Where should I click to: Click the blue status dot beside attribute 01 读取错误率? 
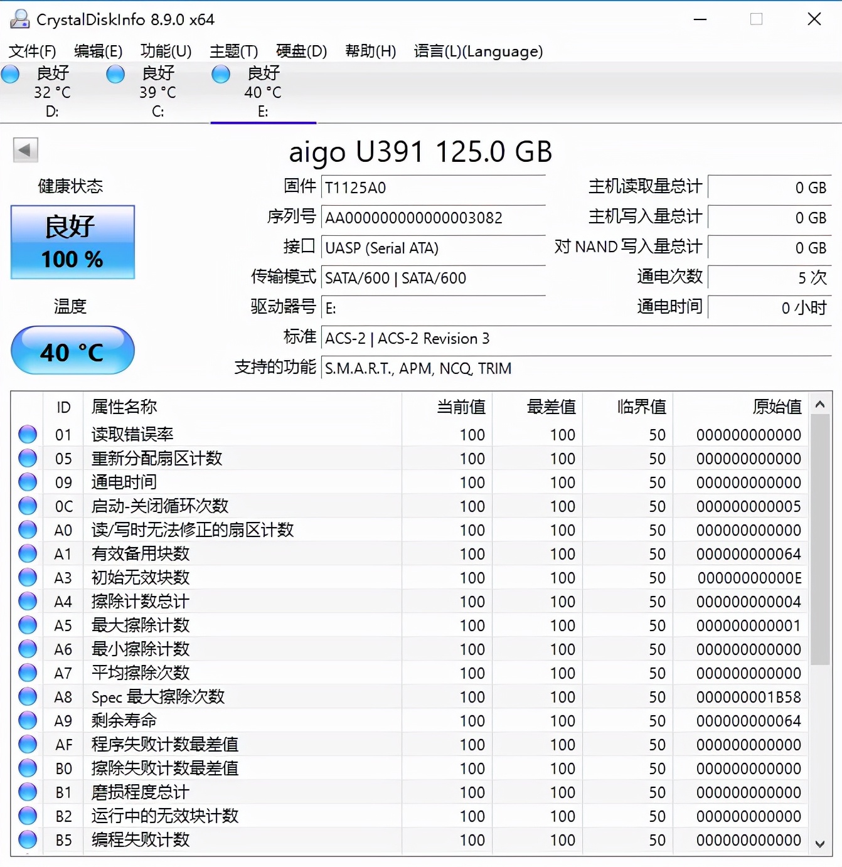pyautogui.click(x=27, y=433)
